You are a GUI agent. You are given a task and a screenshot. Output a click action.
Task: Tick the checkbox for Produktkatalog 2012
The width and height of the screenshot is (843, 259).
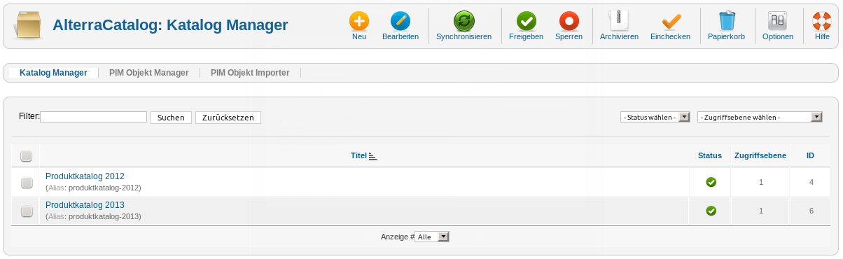[x=27, y=183]
